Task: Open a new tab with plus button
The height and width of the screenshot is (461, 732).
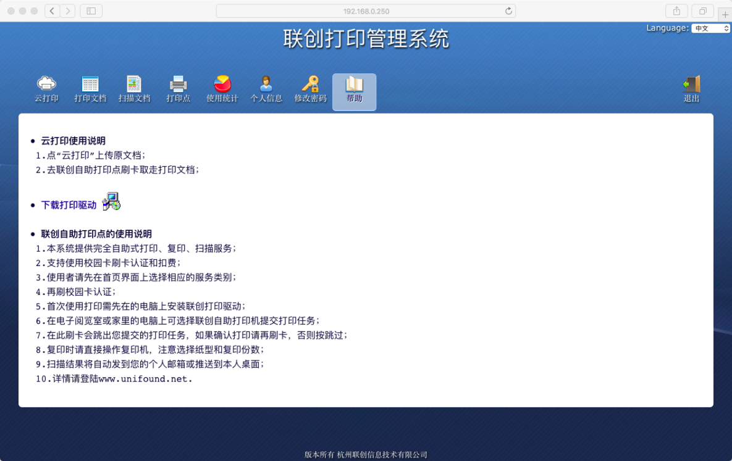Action: point(725,14)
